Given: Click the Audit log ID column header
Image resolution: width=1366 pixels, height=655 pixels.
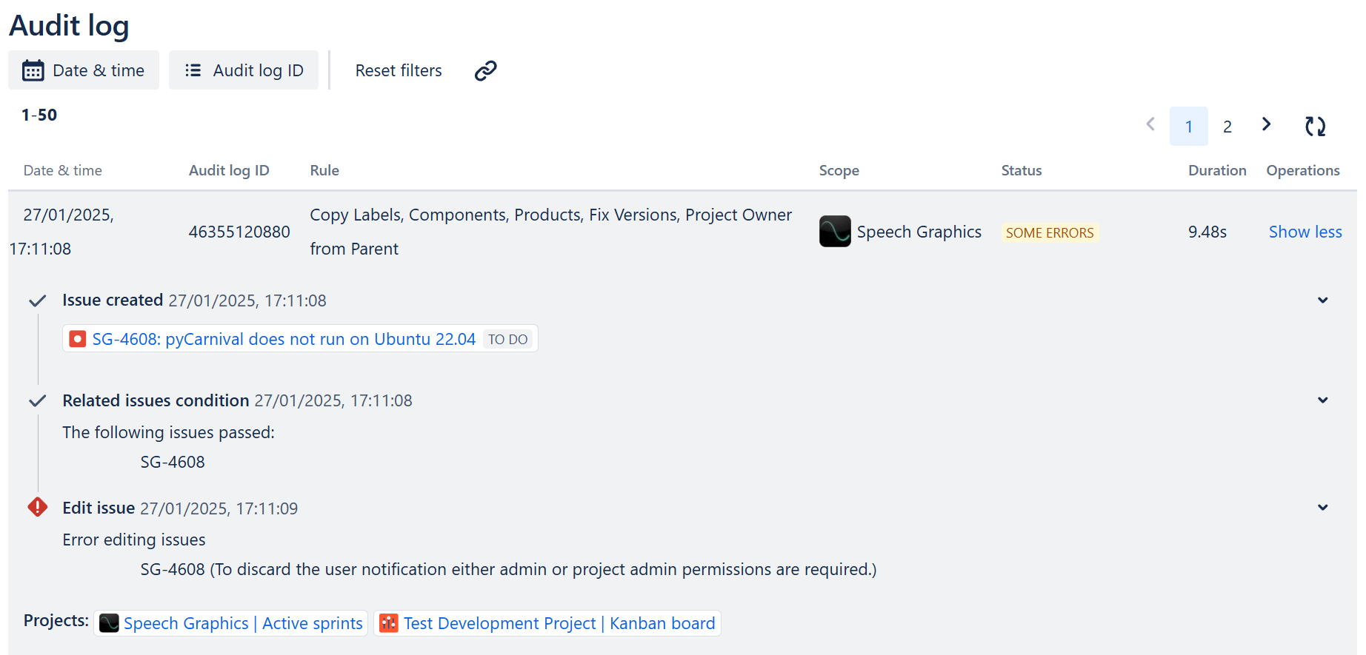Looking at the screenshot, I should (x=229, y=170).
